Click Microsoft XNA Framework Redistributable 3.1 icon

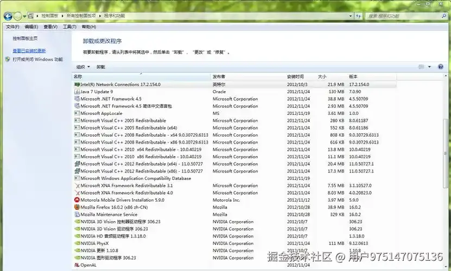(77, 186)
